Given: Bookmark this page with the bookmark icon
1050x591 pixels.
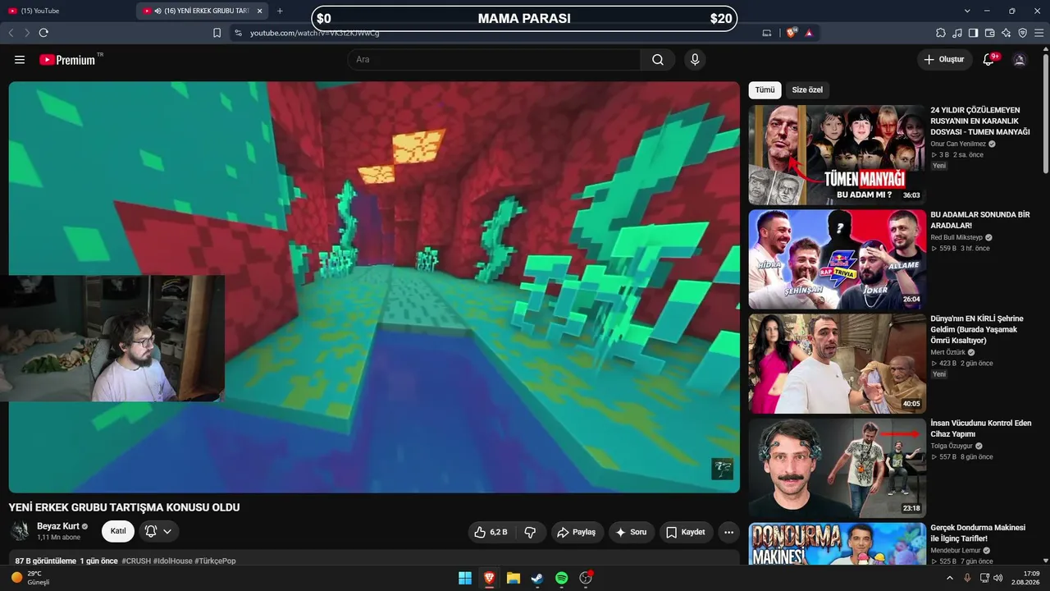Looking at the screenshot, I should pos(217,33).
